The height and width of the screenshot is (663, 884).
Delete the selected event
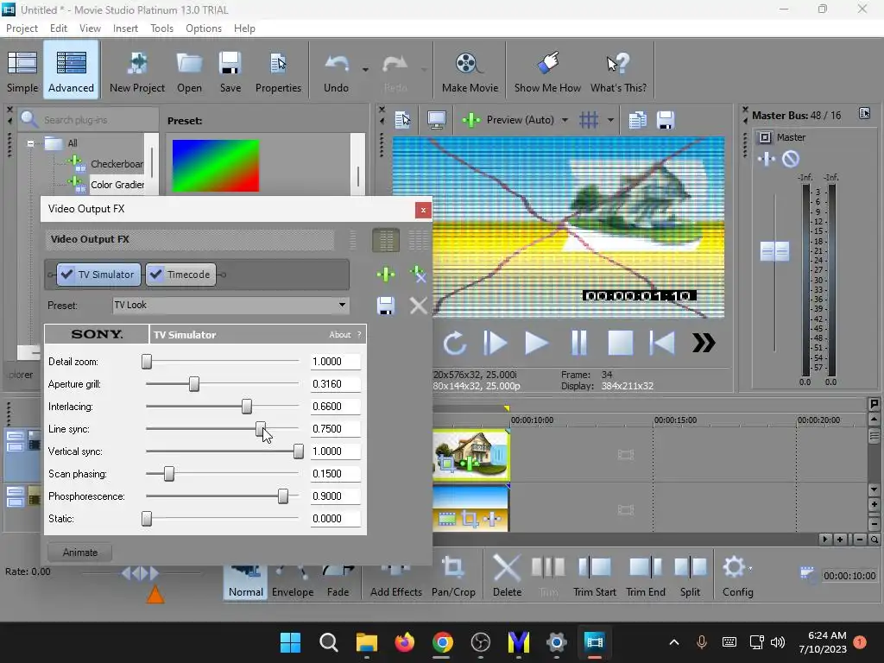click(507, 575)
